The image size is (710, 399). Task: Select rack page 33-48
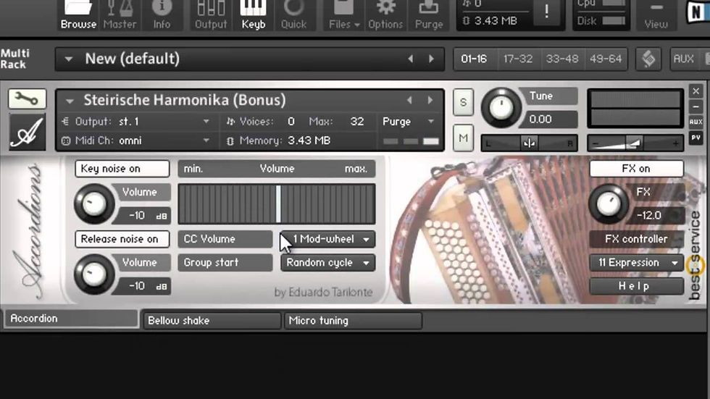(562, 59)
